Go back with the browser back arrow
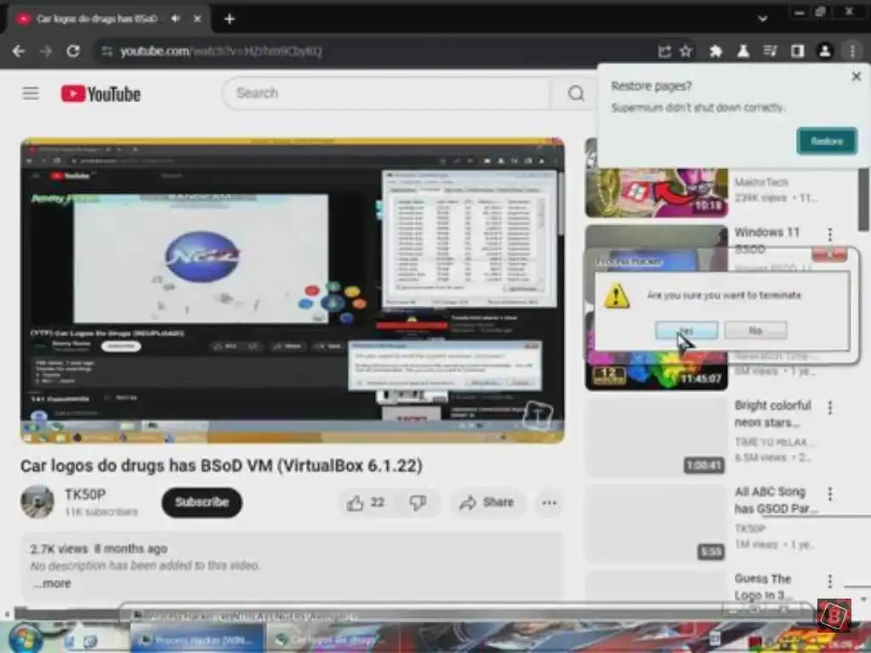871x653 pixels. [19, 51]
